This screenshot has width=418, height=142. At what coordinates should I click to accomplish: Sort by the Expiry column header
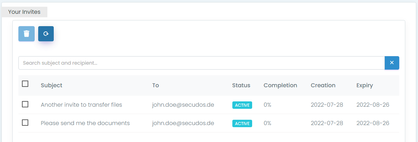[365, 85]
